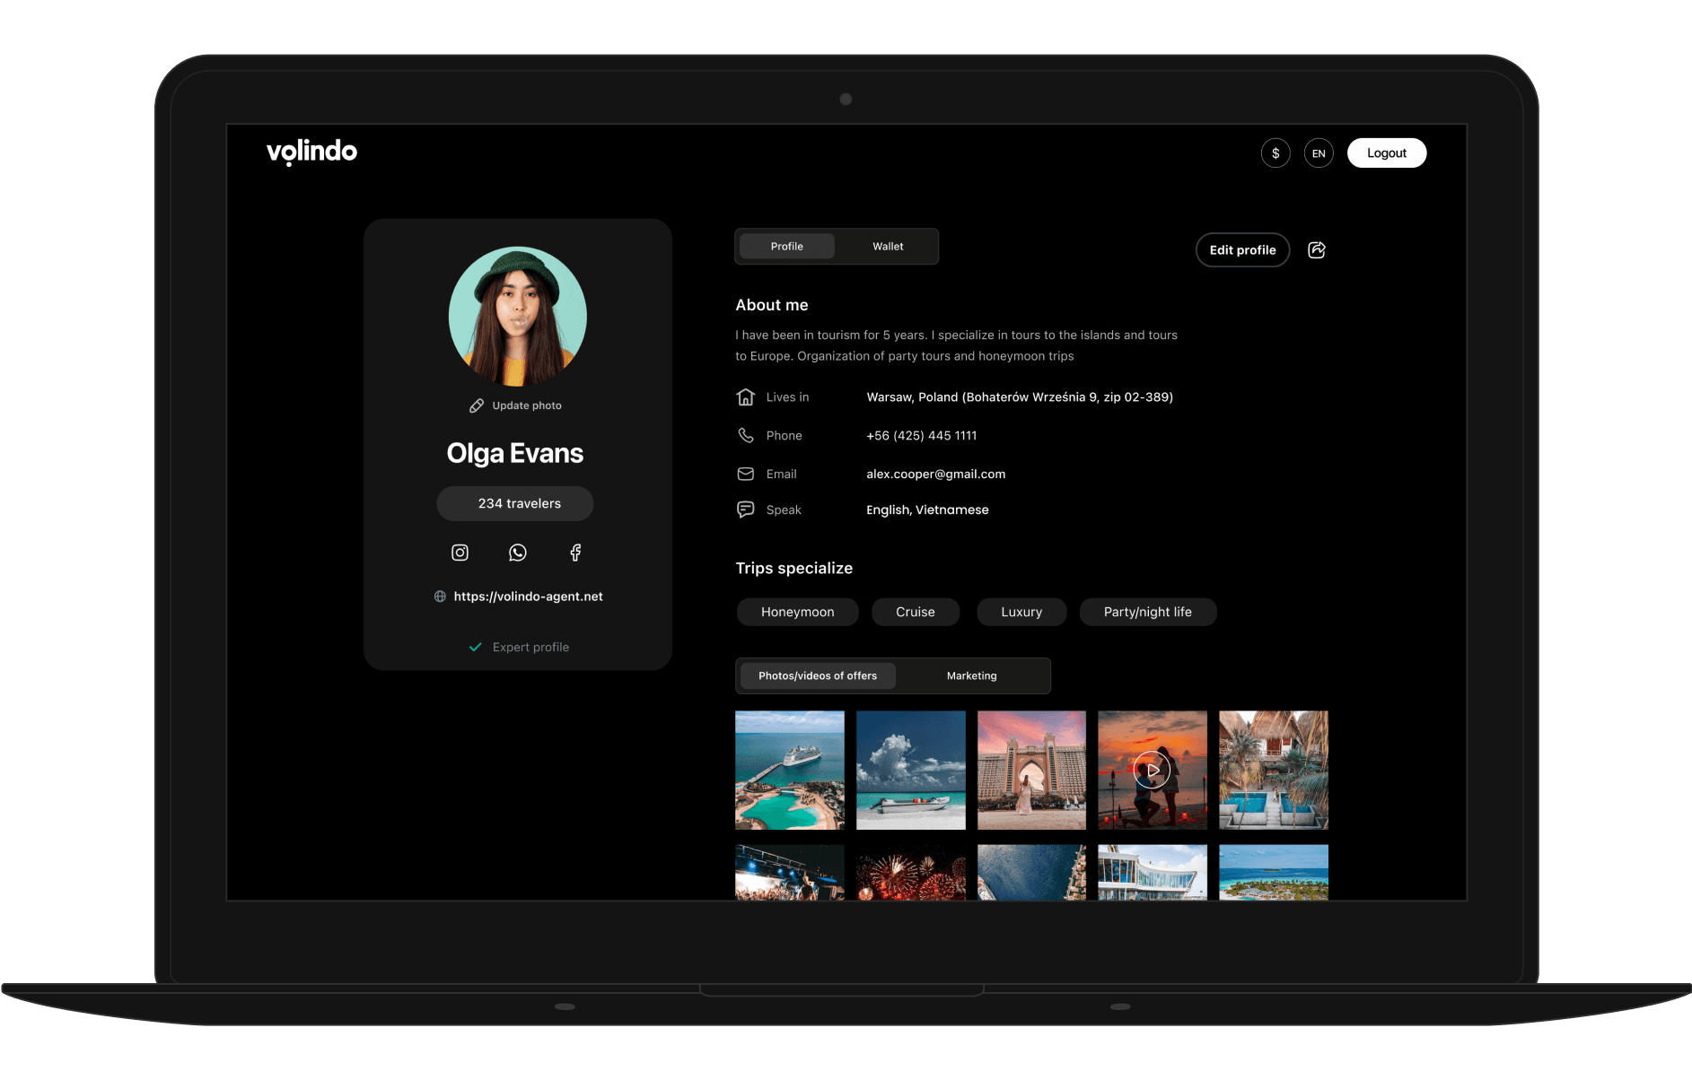Select the Honeymoon specialization tag
Screen dimensions: 1692x1080
[x=797, y=613]
